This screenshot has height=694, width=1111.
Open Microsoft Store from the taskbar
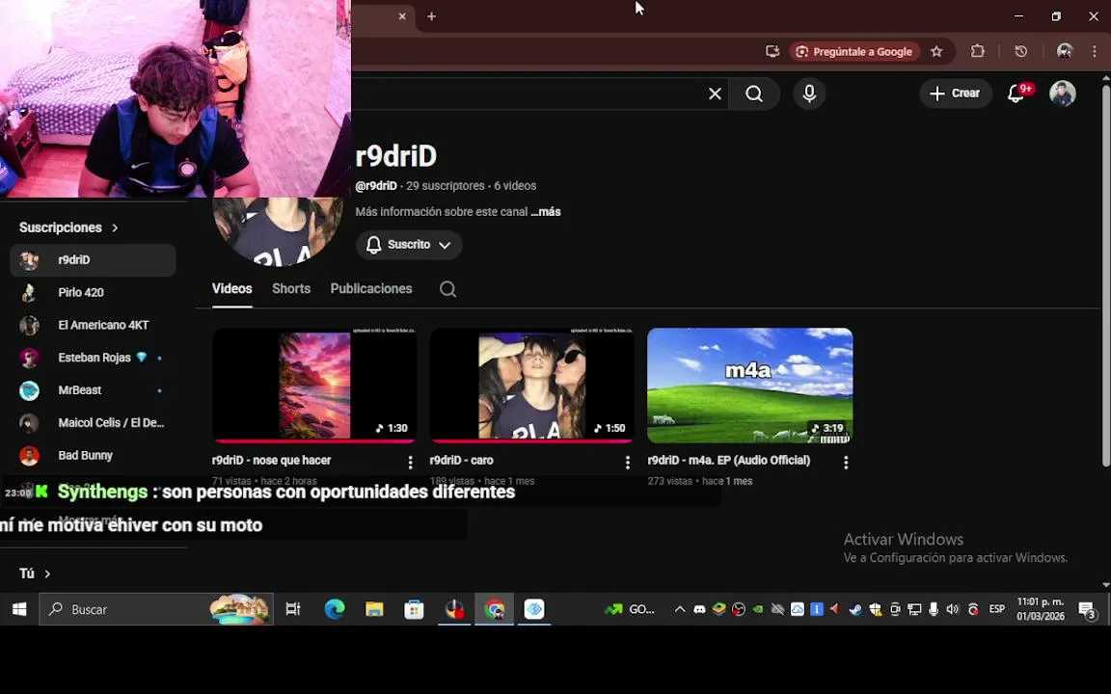[x=414, y=609]
